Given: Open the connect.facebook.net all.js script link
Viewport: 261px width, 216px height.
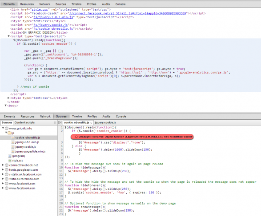Looking at the screenshot, I should pyautogui.click(x=128, y=13).
